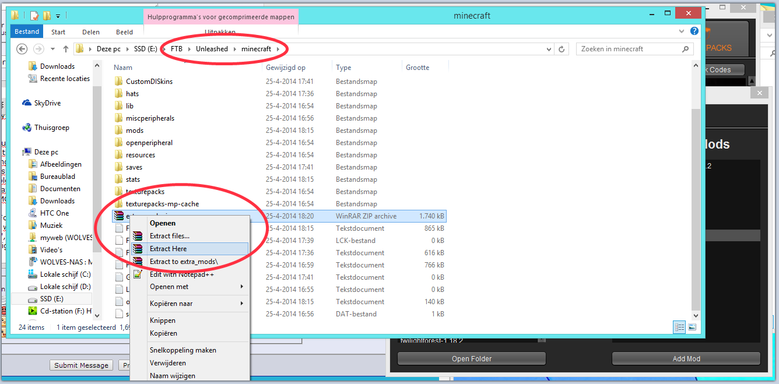Open 'Lokale schijf (D:)' in navigation pane
Image resolution: width=779 pixels, height=384 pixels.
[65, 287]
